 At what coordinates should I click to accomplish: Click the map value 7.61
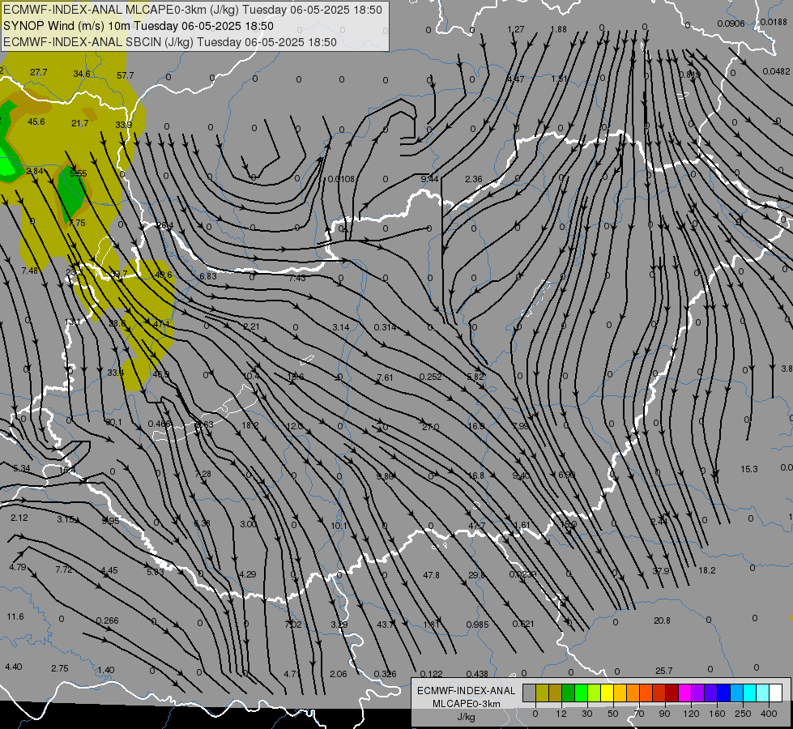click(x=385, y=378)
